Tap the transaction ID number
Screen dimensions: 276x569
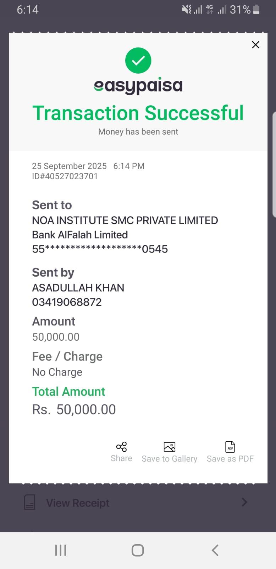[65, 176]
